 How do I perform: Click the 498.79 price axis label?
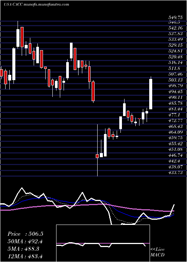175,86
